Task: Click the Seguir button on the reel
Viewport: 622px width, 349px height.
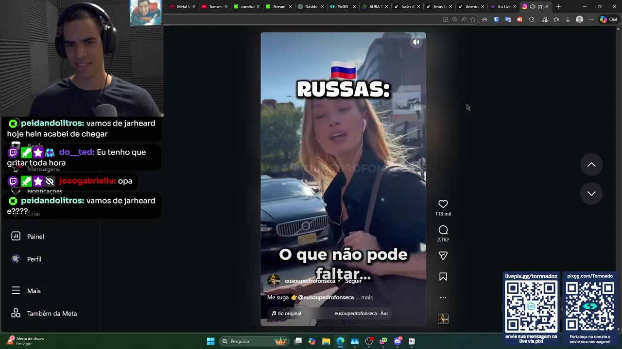Action: coord(353,281)
